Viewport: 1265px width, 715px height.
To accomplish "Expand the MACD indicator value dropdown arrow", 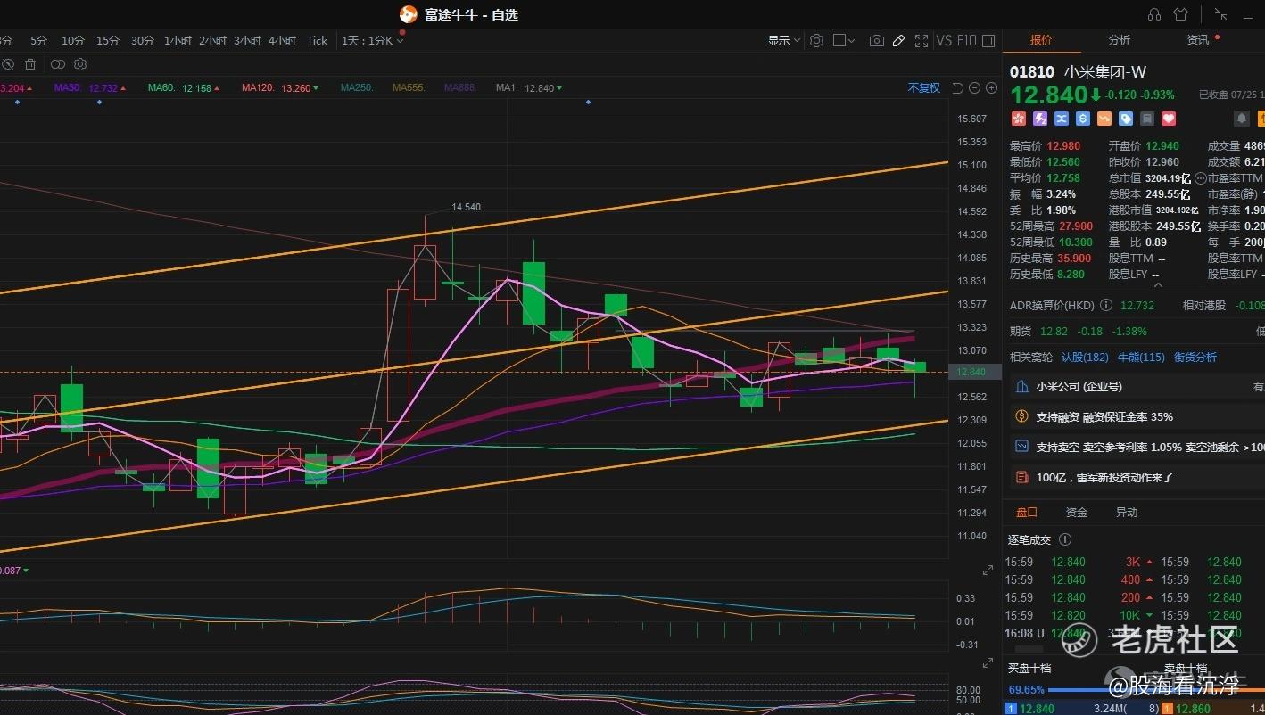I will 26,570.
